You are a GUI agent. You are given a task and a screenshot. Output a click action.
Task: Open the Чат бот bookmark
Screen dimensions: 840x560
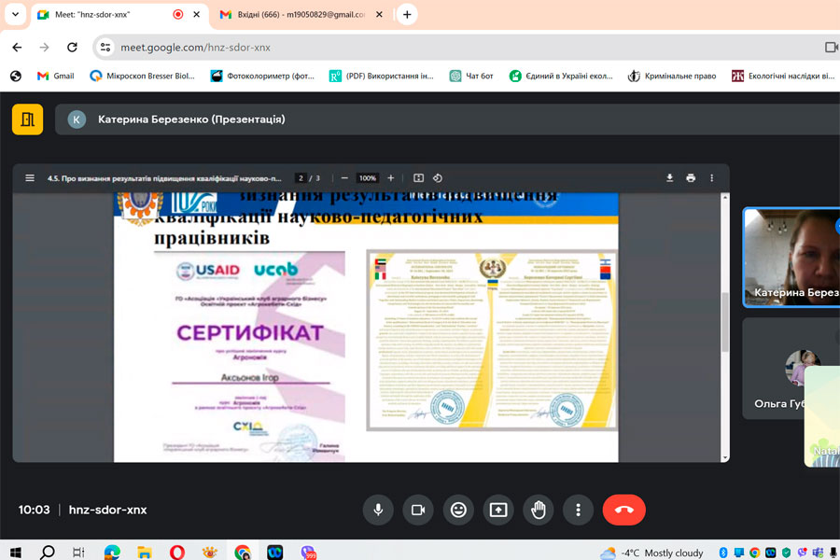click(x=471, y=77)
